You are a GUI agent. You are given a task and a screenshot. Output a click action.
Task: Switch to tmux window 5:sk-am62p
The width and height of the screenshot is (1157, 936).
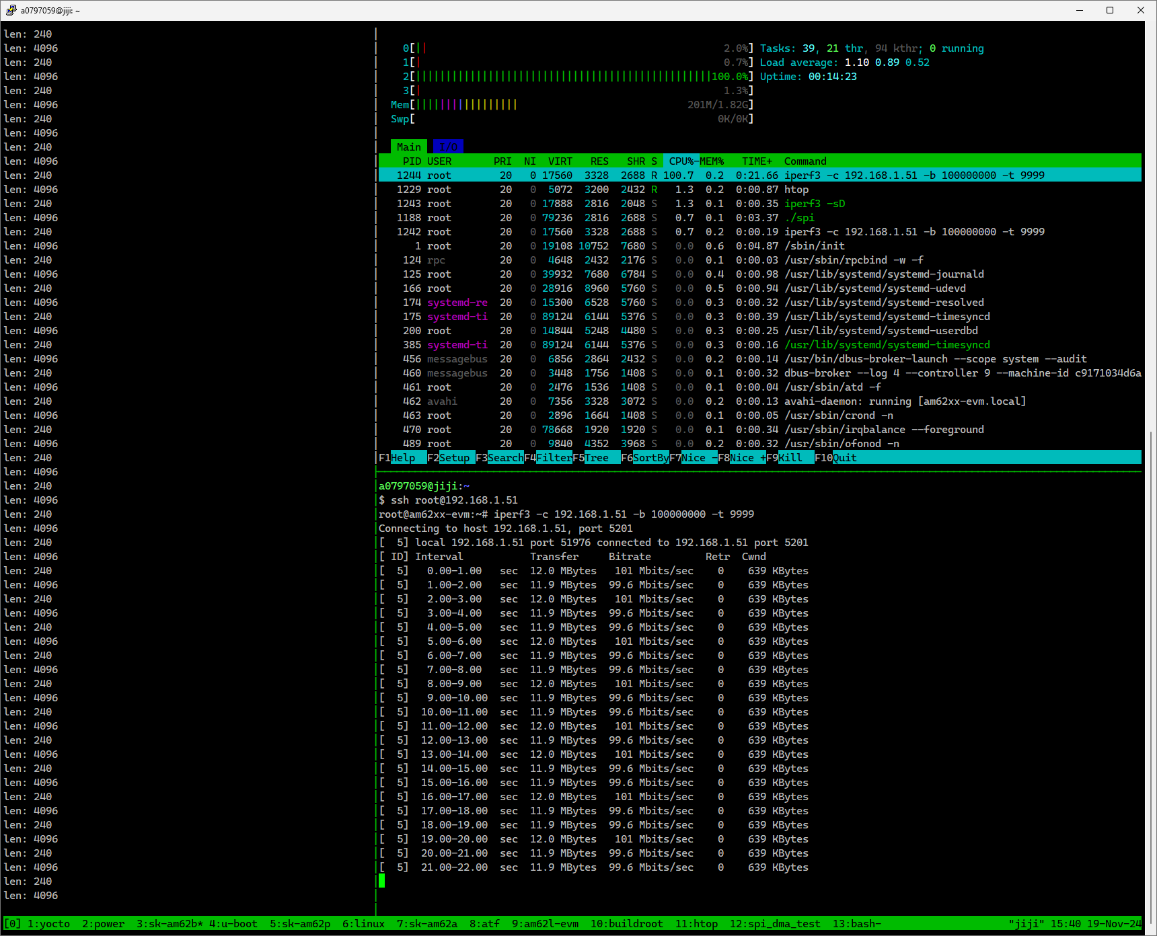(300, 924)
